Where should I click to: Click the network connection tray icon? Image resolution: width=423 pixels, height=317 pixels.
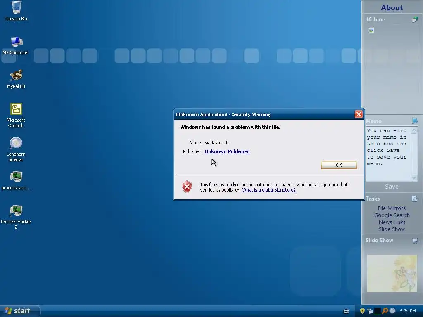click(x=370, y=311)
